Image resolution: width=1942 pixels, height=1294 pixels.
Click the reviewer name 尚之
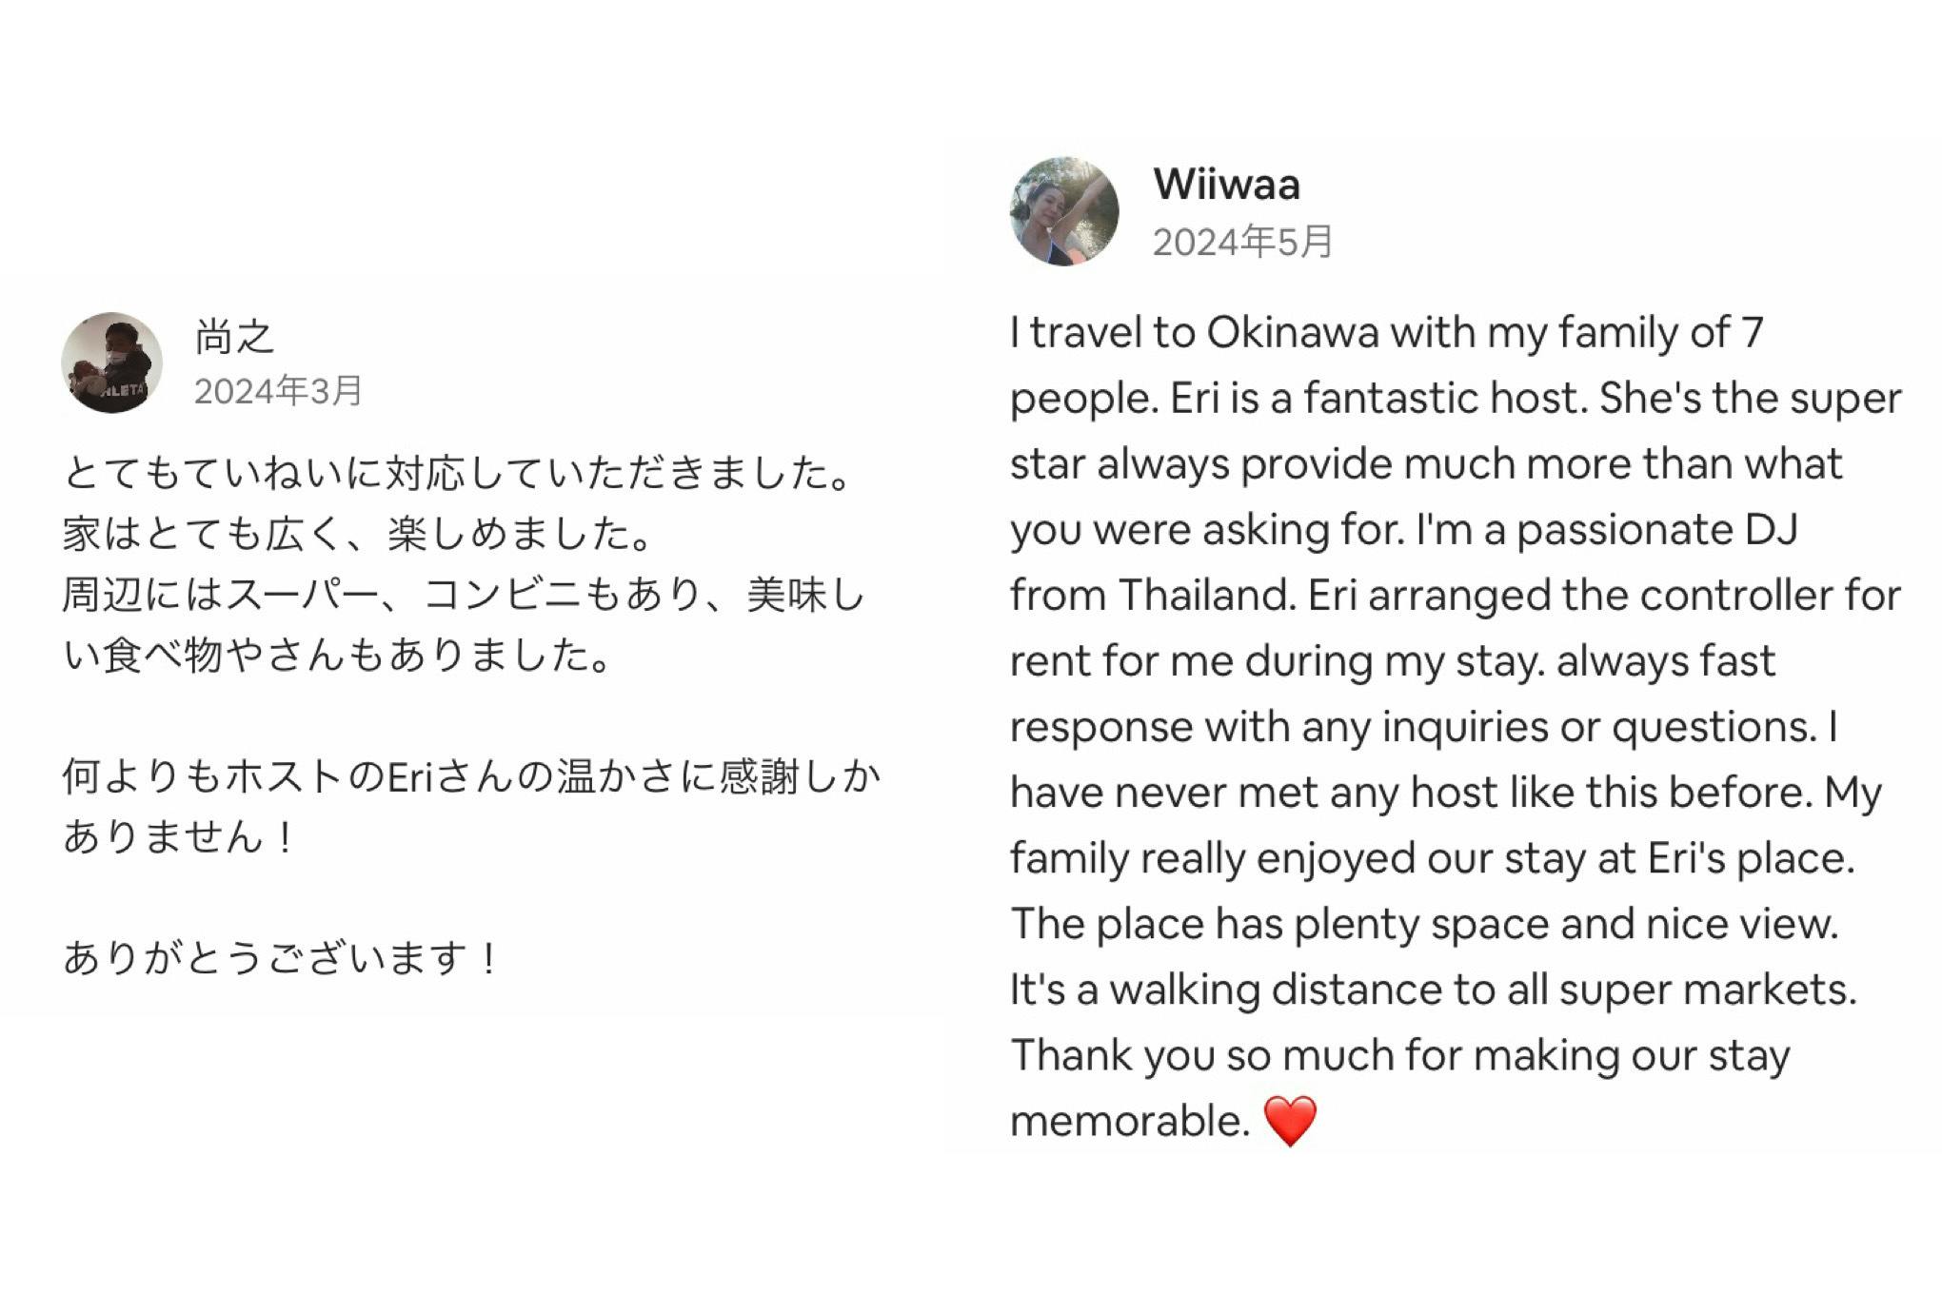[x=234, y=337]
